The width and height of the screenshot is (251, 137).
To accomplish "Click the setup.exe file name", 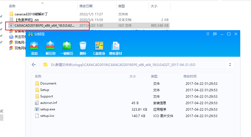I will (48, 109).
